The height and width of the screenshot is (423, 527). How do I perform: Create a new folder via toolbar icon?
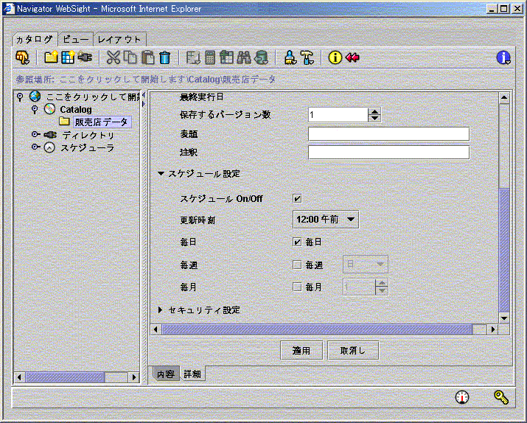point(52,57)
